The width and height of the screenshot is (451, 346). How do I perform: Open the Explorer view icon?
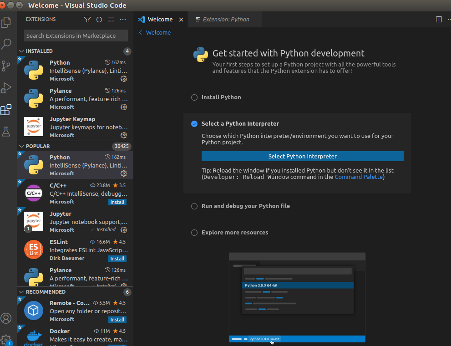pyautogui.click(x=6, y=22)
